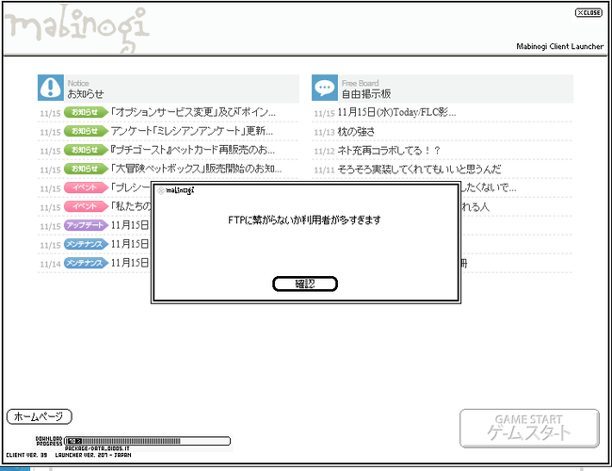Click the 確認 confirm button in the dialog
612x471 pixels.
pyautogui.click(x=304, y=284)
